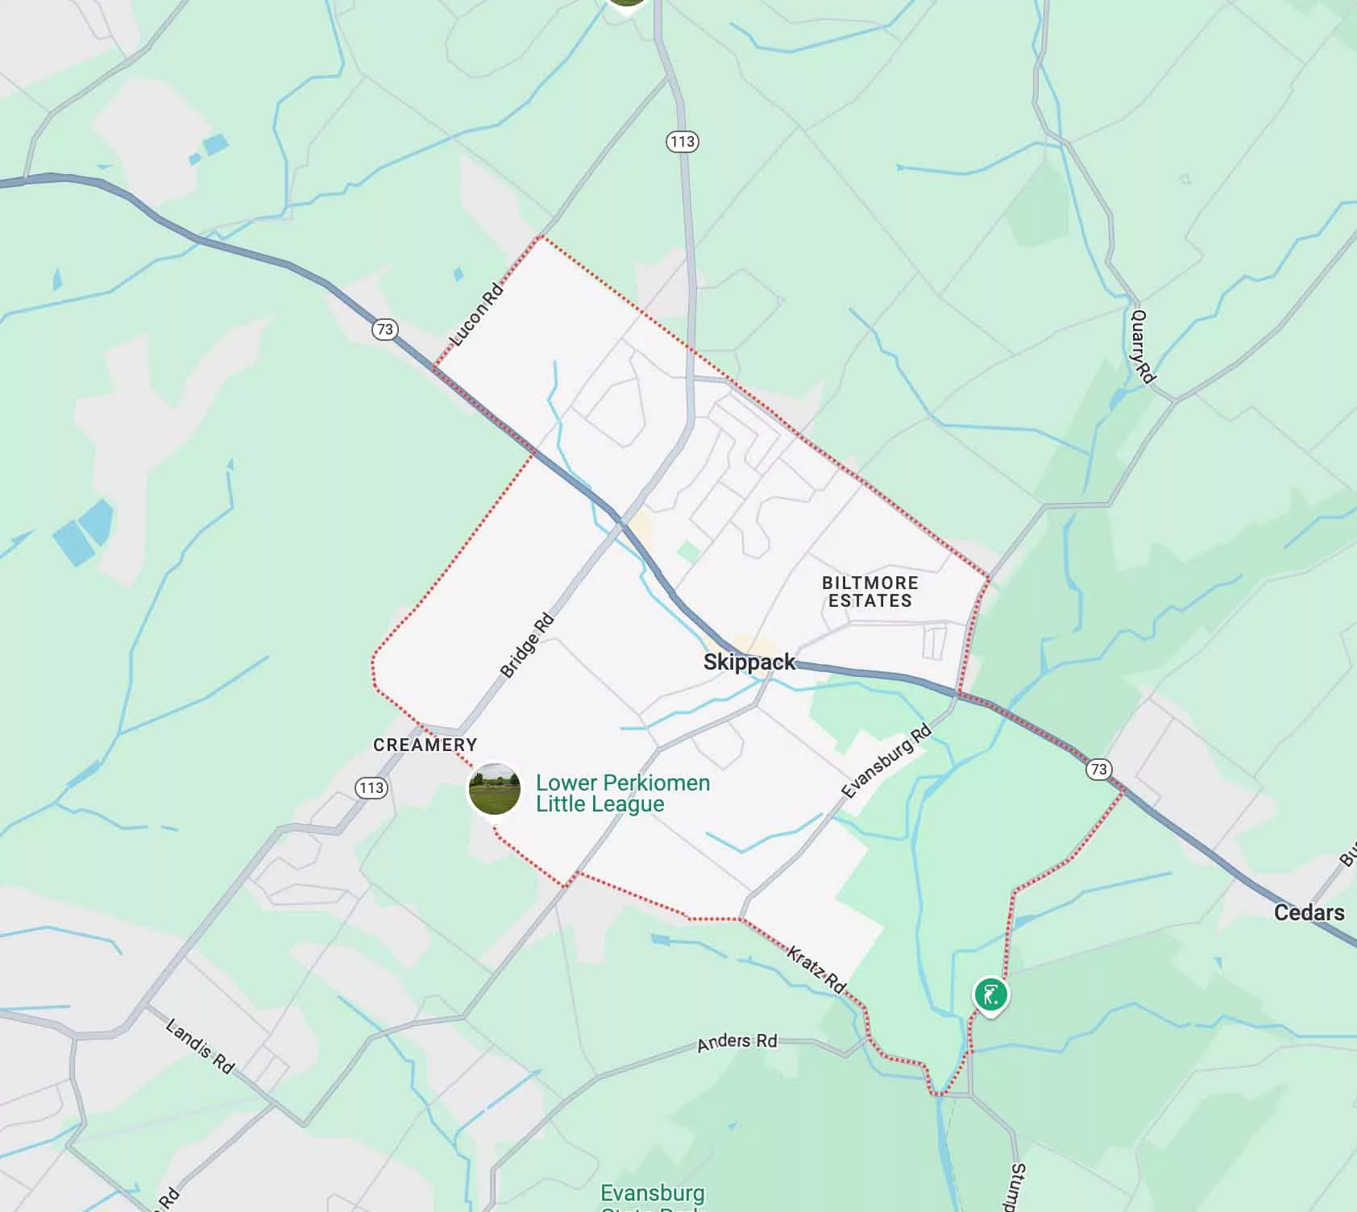Click the Kratz Rd street label
Image resolution: width=1357 pixels, height=1212 pixels.
tap(816, 970)
